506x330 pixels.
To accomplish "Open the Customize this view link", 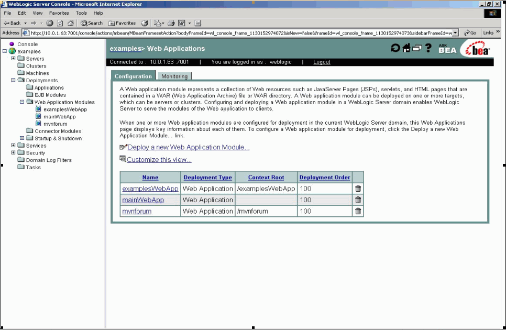I will [x=159, y=159].
